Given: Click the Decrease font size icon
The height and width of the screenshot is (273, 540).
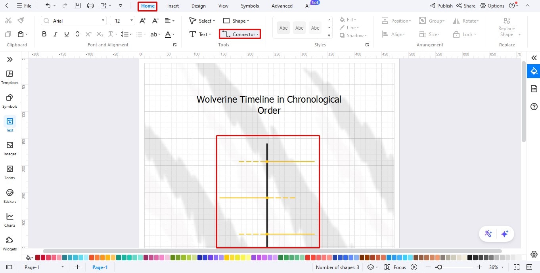Looking at the screenshot, I should pyautogui.click(x=155, y=21).
